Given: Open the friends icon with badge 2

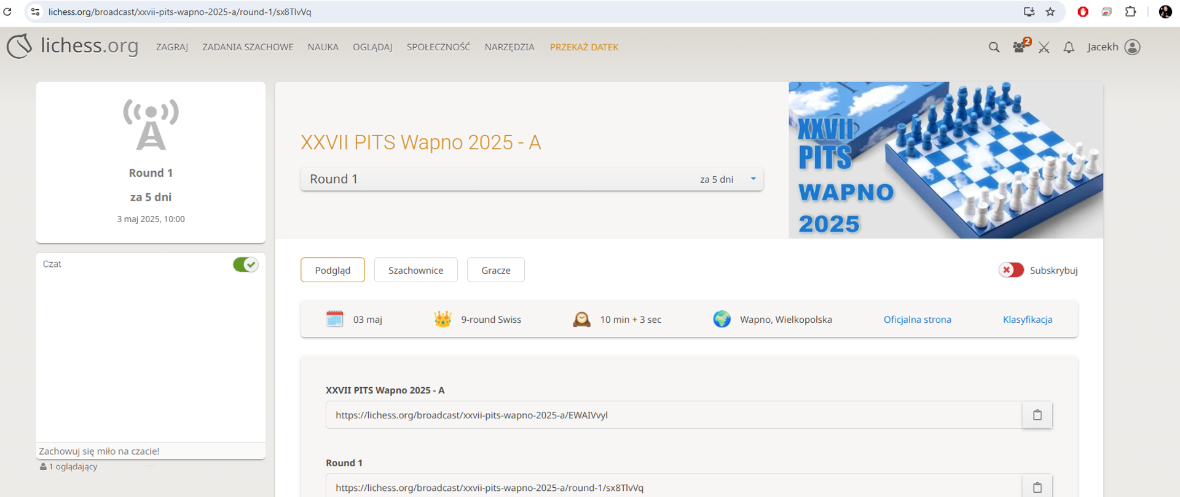Looking at the screenshot, I should point(1021,47).
